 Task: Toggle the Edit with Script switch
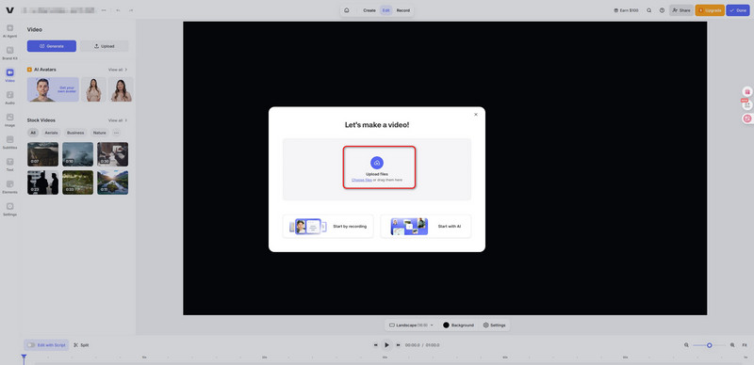(31, 345)
